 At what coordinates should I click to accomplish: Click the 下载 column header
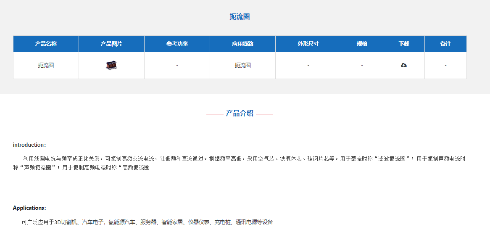tap(404, 44)
